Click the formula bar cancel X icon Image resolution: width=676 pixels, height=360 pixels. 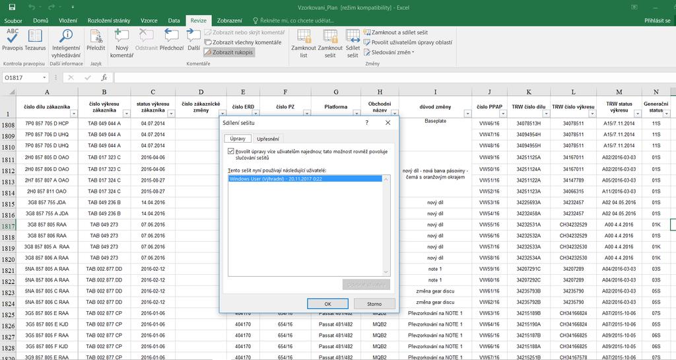point(71,77)
